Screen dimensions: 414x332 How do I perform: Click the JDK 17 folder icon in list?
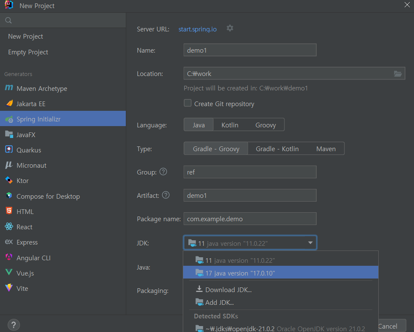coord(199,273)
